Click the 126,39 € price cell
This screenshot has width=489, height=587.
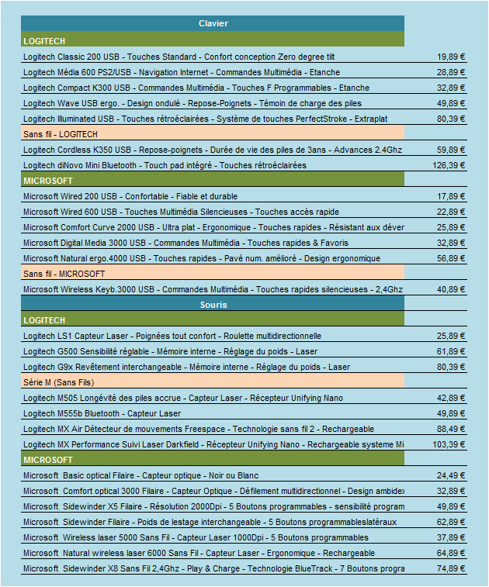449,165
